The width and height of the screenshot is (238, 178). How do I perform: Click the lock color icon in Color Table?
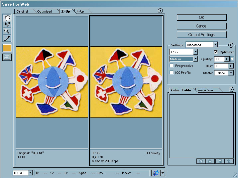[x=210, y=161]
